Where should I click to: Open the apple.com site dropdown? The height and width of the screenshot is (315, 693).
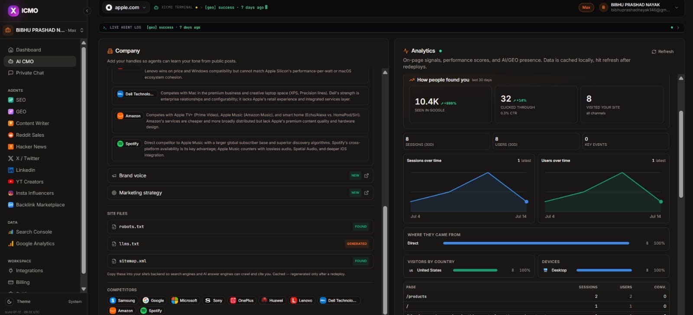pyautogui.click(x=126, y=7)
